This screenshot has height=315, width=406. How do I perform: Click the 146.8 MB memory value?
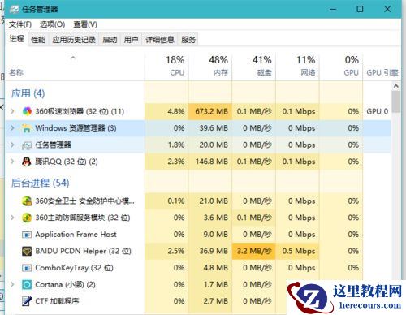212,162
